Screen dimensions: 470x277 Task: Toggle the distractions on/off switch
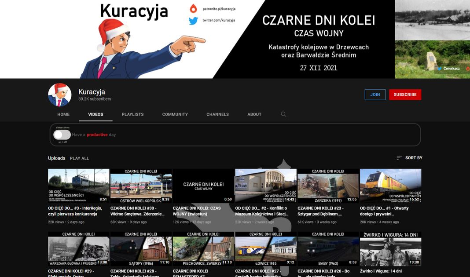pos(62,135)
